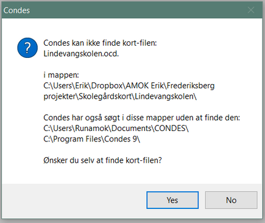
Task: Choose No to skip finding the file
Action: pyautogui.click(x=231, y=200)
